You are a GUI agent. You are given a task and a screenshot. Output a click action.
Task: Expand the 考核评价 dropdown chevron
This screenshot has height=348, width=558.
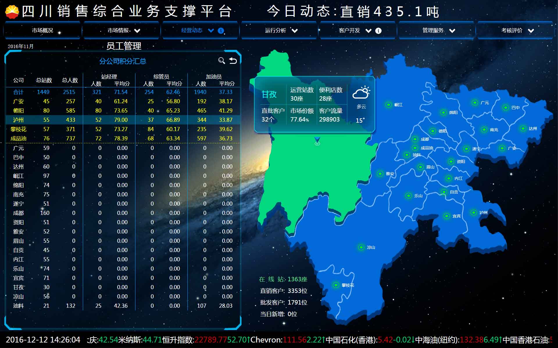(531, 31)
